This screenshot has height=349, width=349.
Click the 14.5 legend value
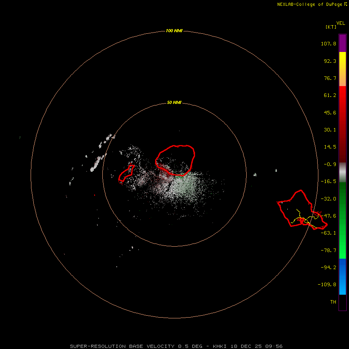pyautogui.click(x=330, y=147)
